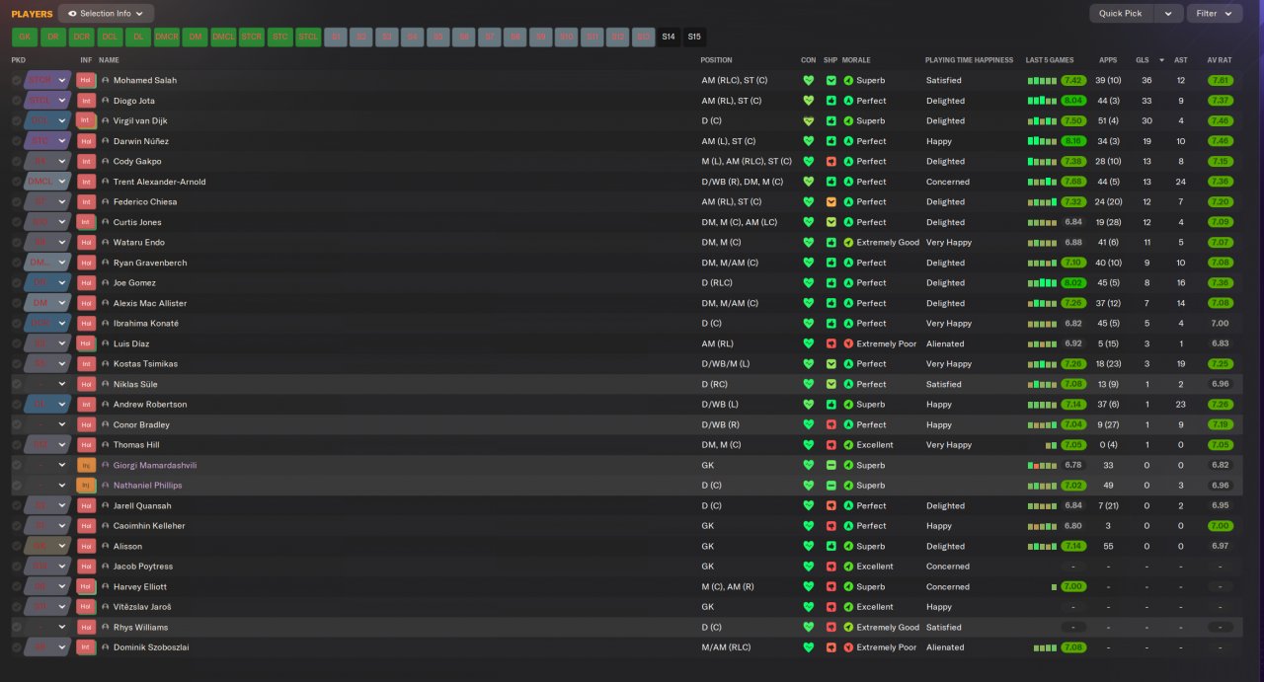Open Rhys Williams' empty position dropdown
Viewport: 1264px width, 682px height.
48,627
